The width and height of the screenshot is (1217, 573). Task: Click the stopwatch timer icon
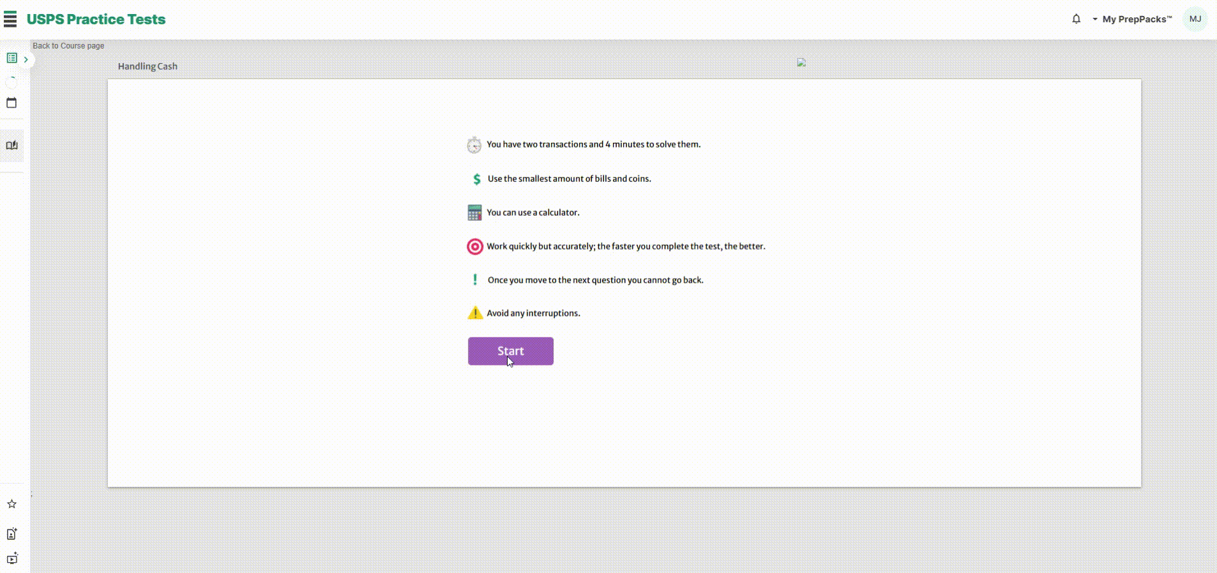[x=474, y=145]
